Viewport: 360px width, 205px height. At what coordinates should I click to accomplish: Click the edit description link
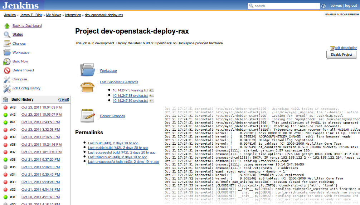point(346,48)
